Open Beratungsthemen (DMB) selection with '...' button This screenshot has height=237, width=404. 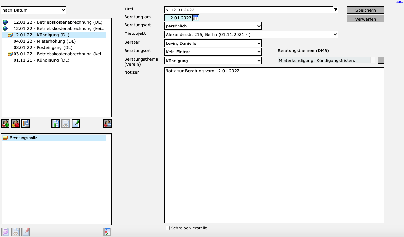[x=381, y=60]
